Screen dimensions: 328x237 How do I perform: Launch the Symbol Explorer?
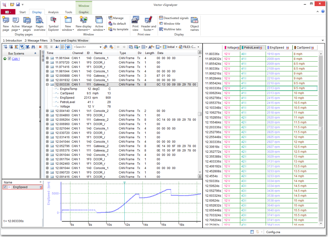pos(53,23)
